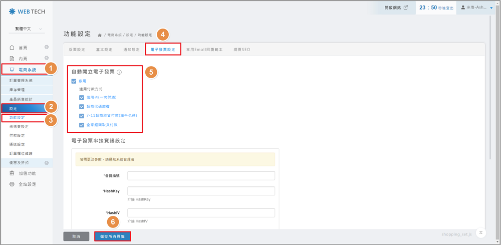Click the scroll-to-top arrow icon

point(481,233)
